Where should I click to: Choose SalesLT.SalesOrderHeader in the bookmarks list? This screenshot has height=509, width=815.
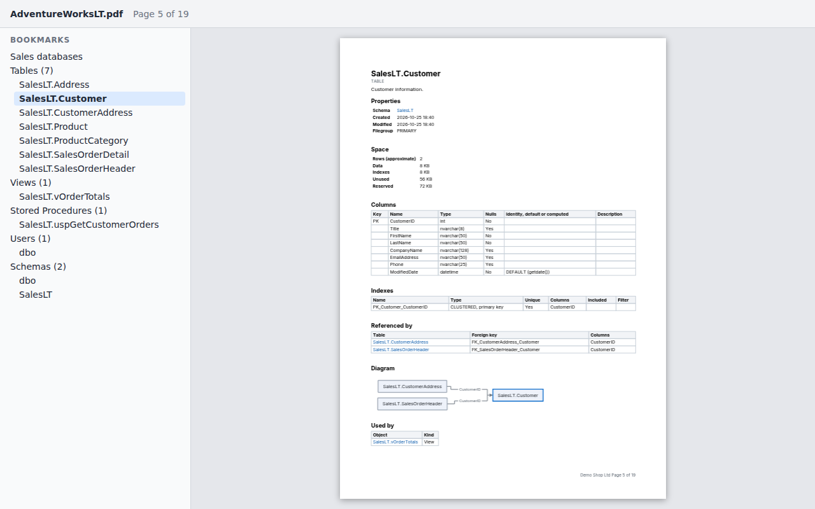[x=77, y=169]
